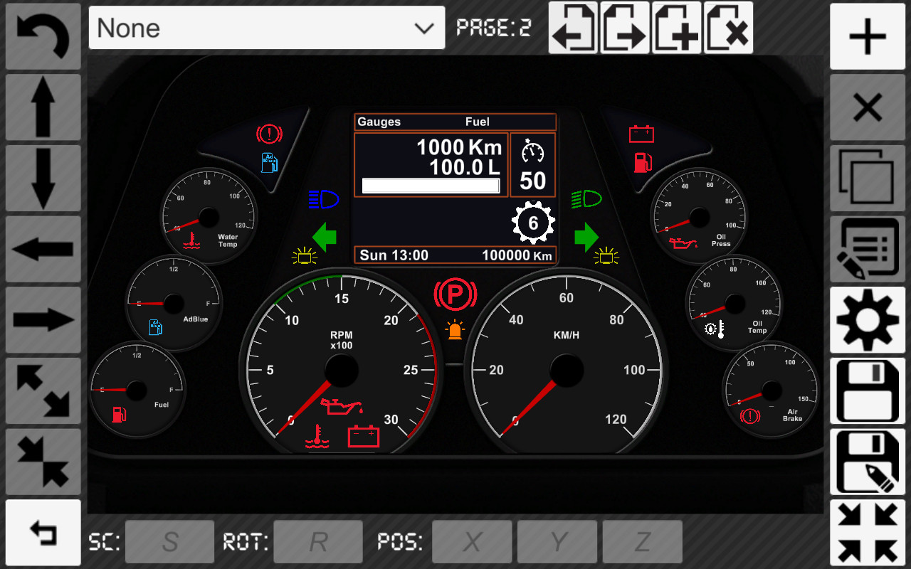Save the dashboard layout
Image resolution: width=911 pixels, height=569 pixels.
coord(867,390)
